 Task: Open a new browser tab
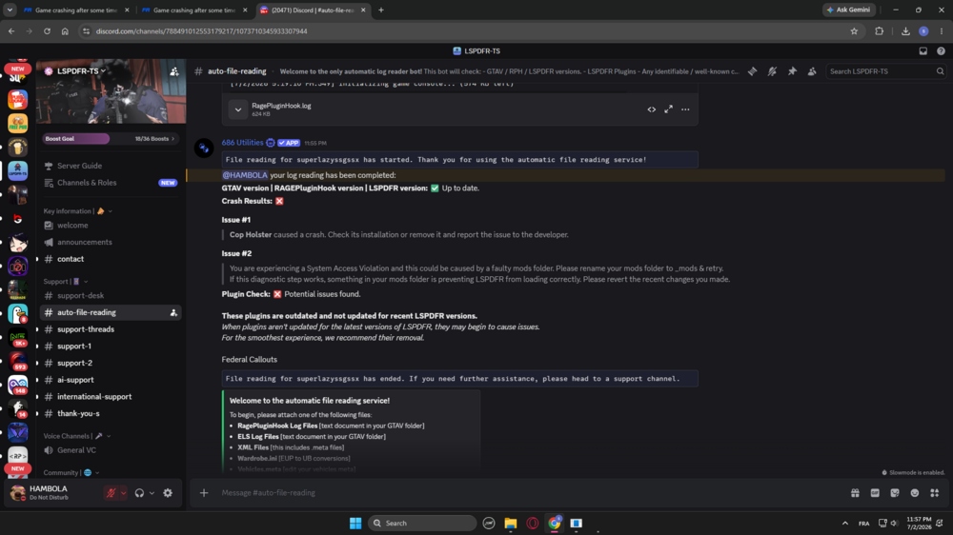coord(381,10)
